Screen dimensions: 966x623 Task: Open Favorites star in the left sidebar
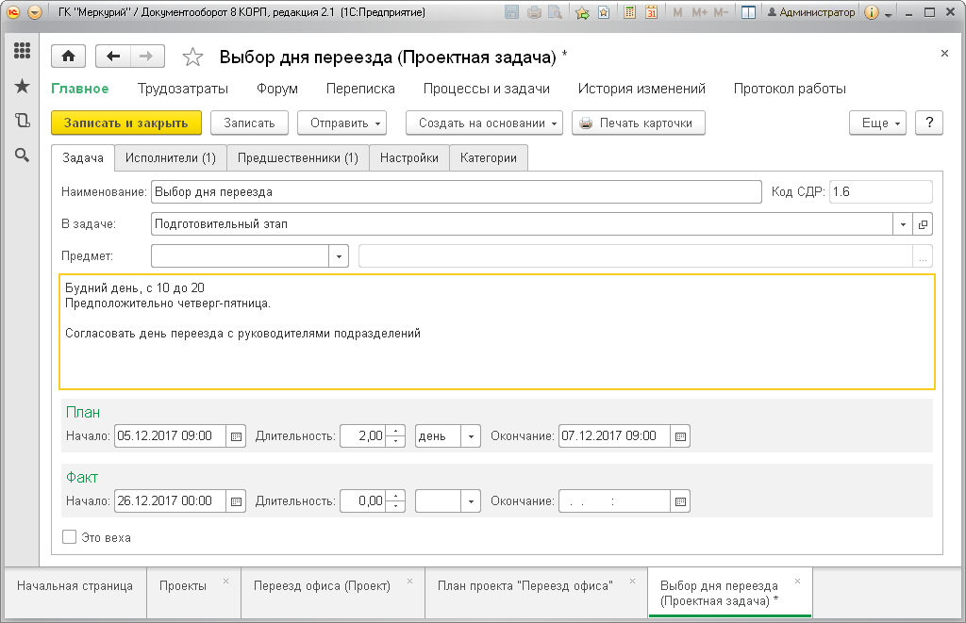23,86
